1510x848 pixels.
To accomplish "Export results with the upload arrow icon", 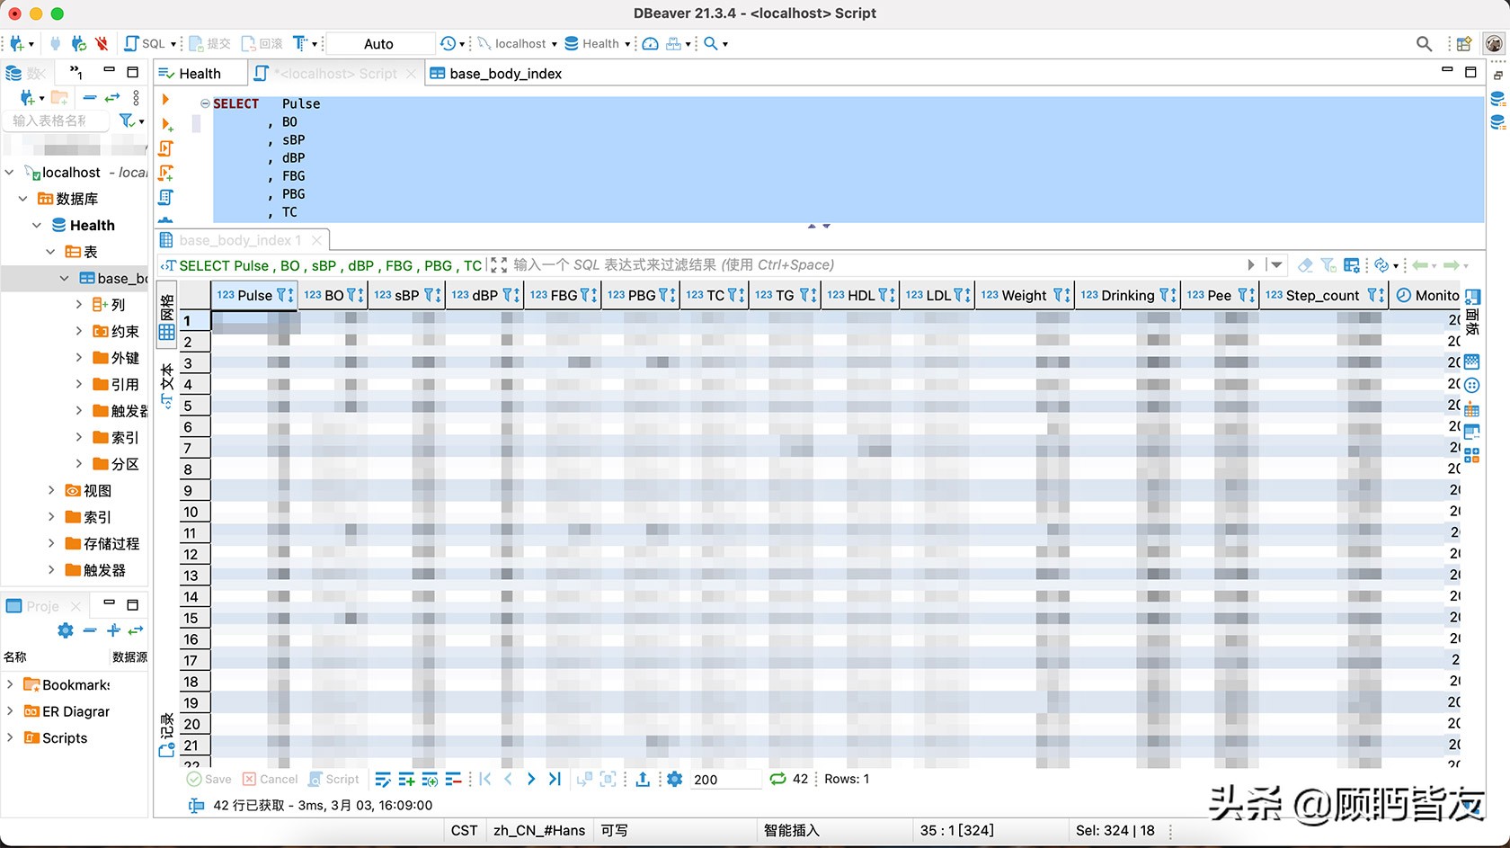I will click(643, 780).
